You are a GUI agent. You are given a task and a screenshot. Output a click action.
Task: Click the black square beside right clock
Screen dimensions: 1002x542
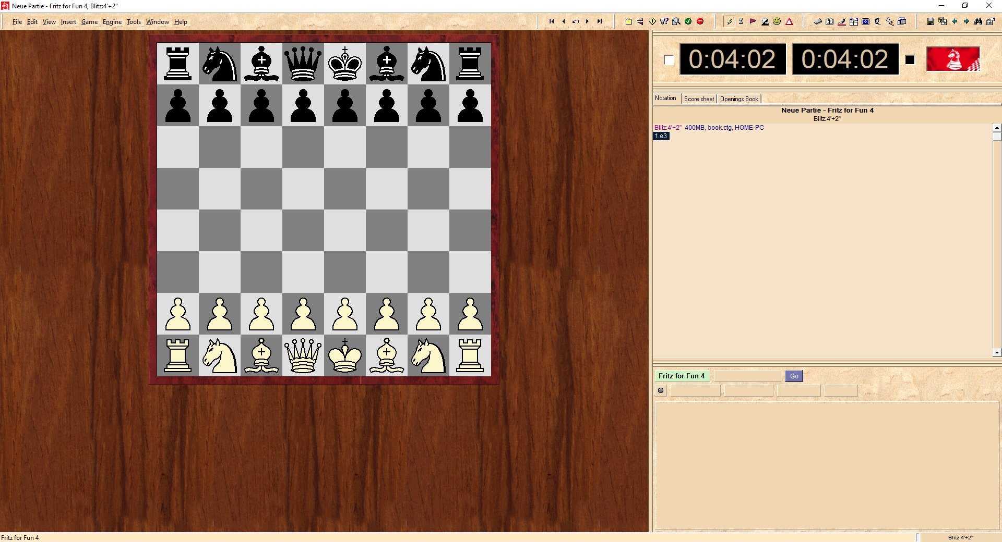click(x=910, y=60)
